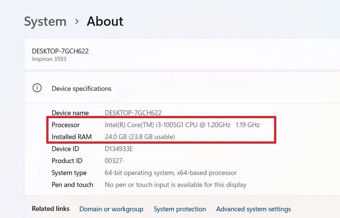The height and width of the screenshot is (218, 340).
Task: Click the breadcrumb chevron between System and About
Action: [x=76, y=21]
